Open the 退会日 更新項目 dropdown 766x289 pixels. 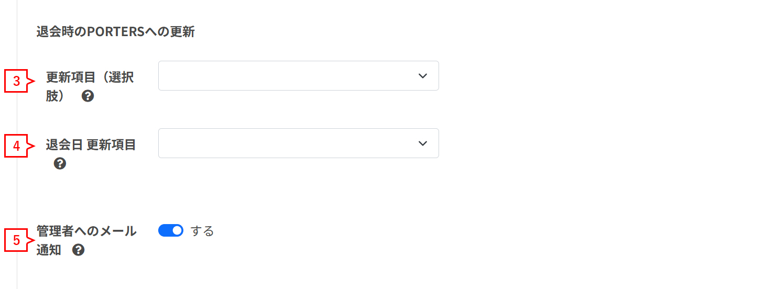tap(299, 143)
